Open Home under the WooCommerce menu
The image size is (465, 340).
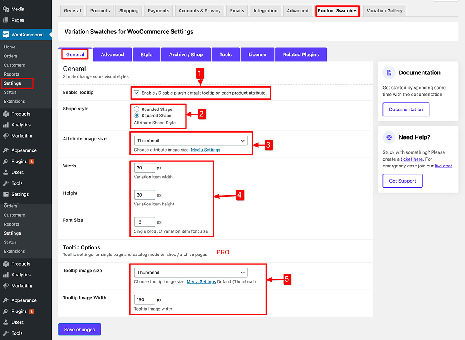(x=10, y=47)
